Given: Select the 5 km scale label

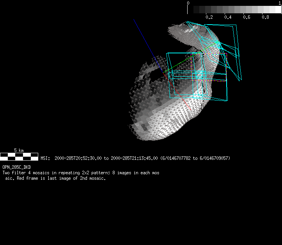Looking at the screenshot, I should [x=19, y=150].
